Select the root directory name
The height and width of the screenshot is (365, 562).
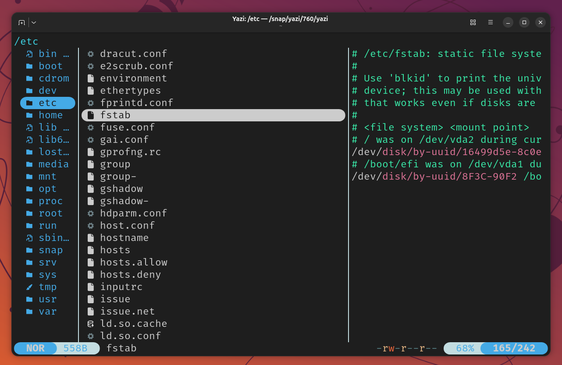point(51,213)
